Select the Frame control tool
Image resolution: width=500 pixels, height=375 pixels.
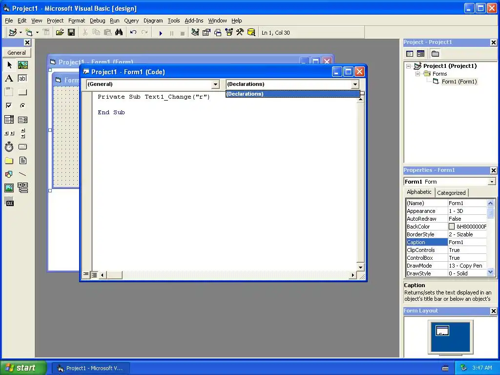click(9, 92)
